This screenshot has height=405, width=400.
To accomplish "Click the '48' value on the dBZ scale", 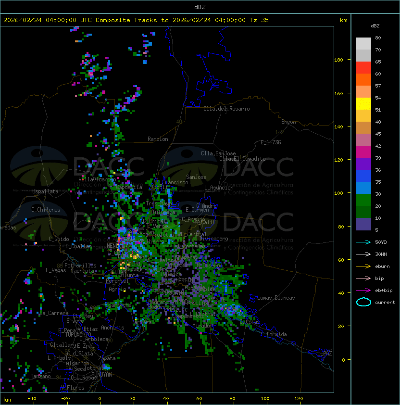I will coord(378,122).
